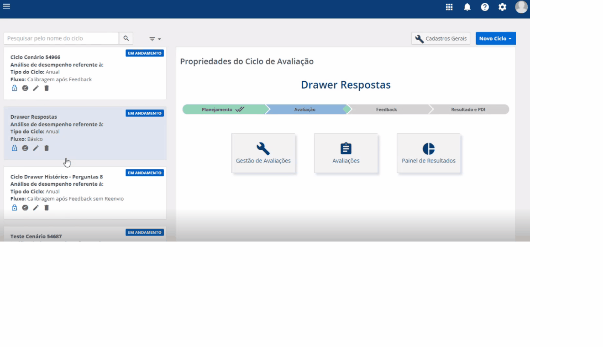Toggle the navigation sidebar with the hamburger icon
This screenshot has height=347, width=603.
tap(6, 6)
